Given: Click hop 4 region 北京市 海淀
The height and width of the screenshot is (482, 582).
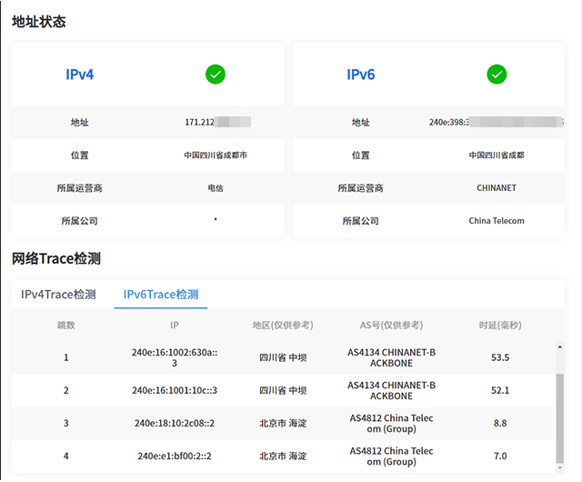Looking at the screenshot, I should [x=283, y=456].
